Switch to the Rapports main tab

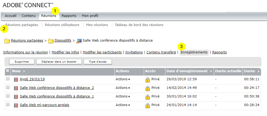coord(69,16)
